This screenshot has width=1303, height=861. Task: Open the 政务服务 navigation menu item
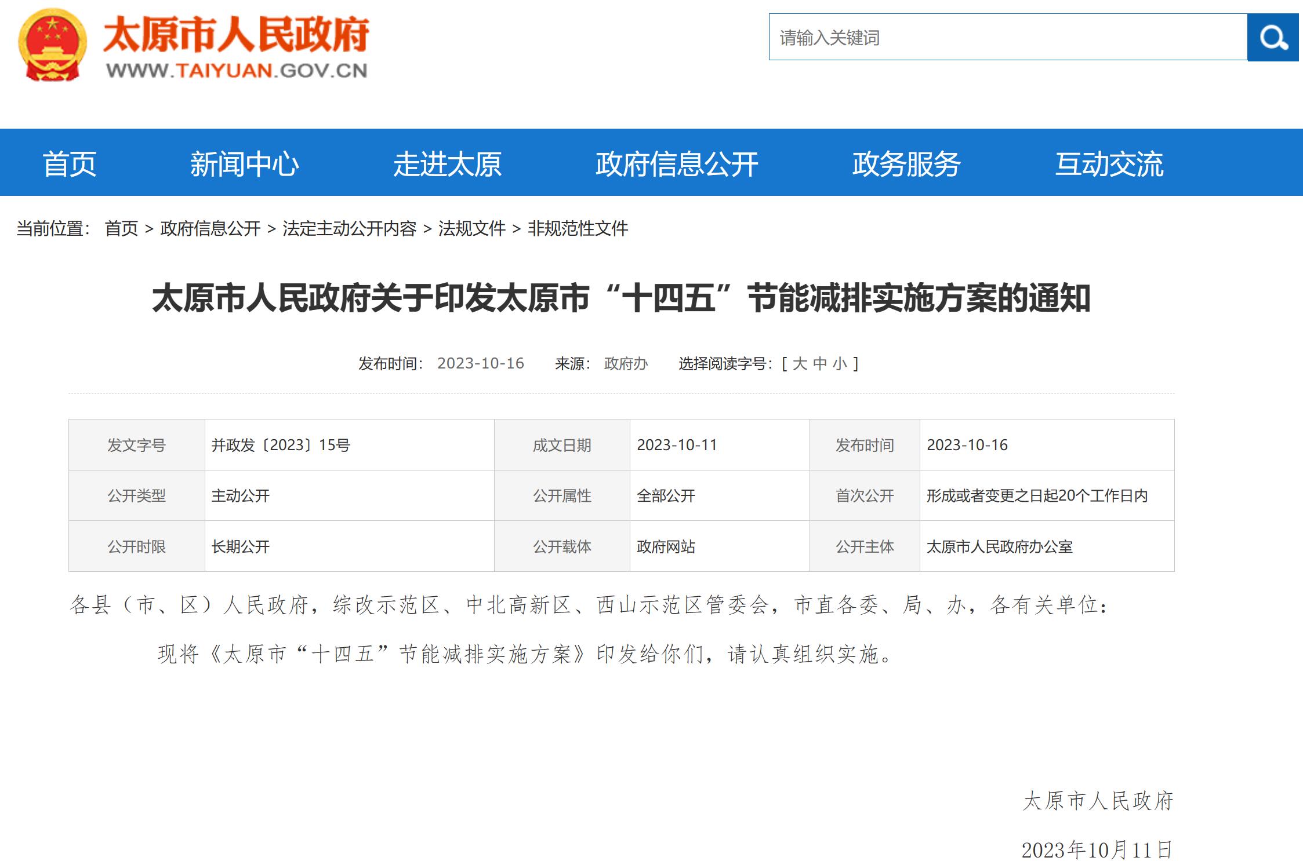pos(906,164)
